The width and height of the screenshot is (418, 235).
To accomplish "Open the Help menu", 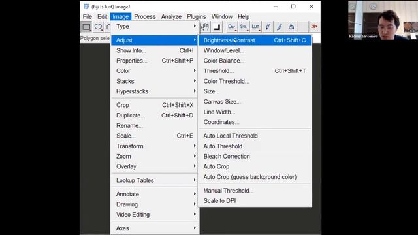I will point(244,16).
